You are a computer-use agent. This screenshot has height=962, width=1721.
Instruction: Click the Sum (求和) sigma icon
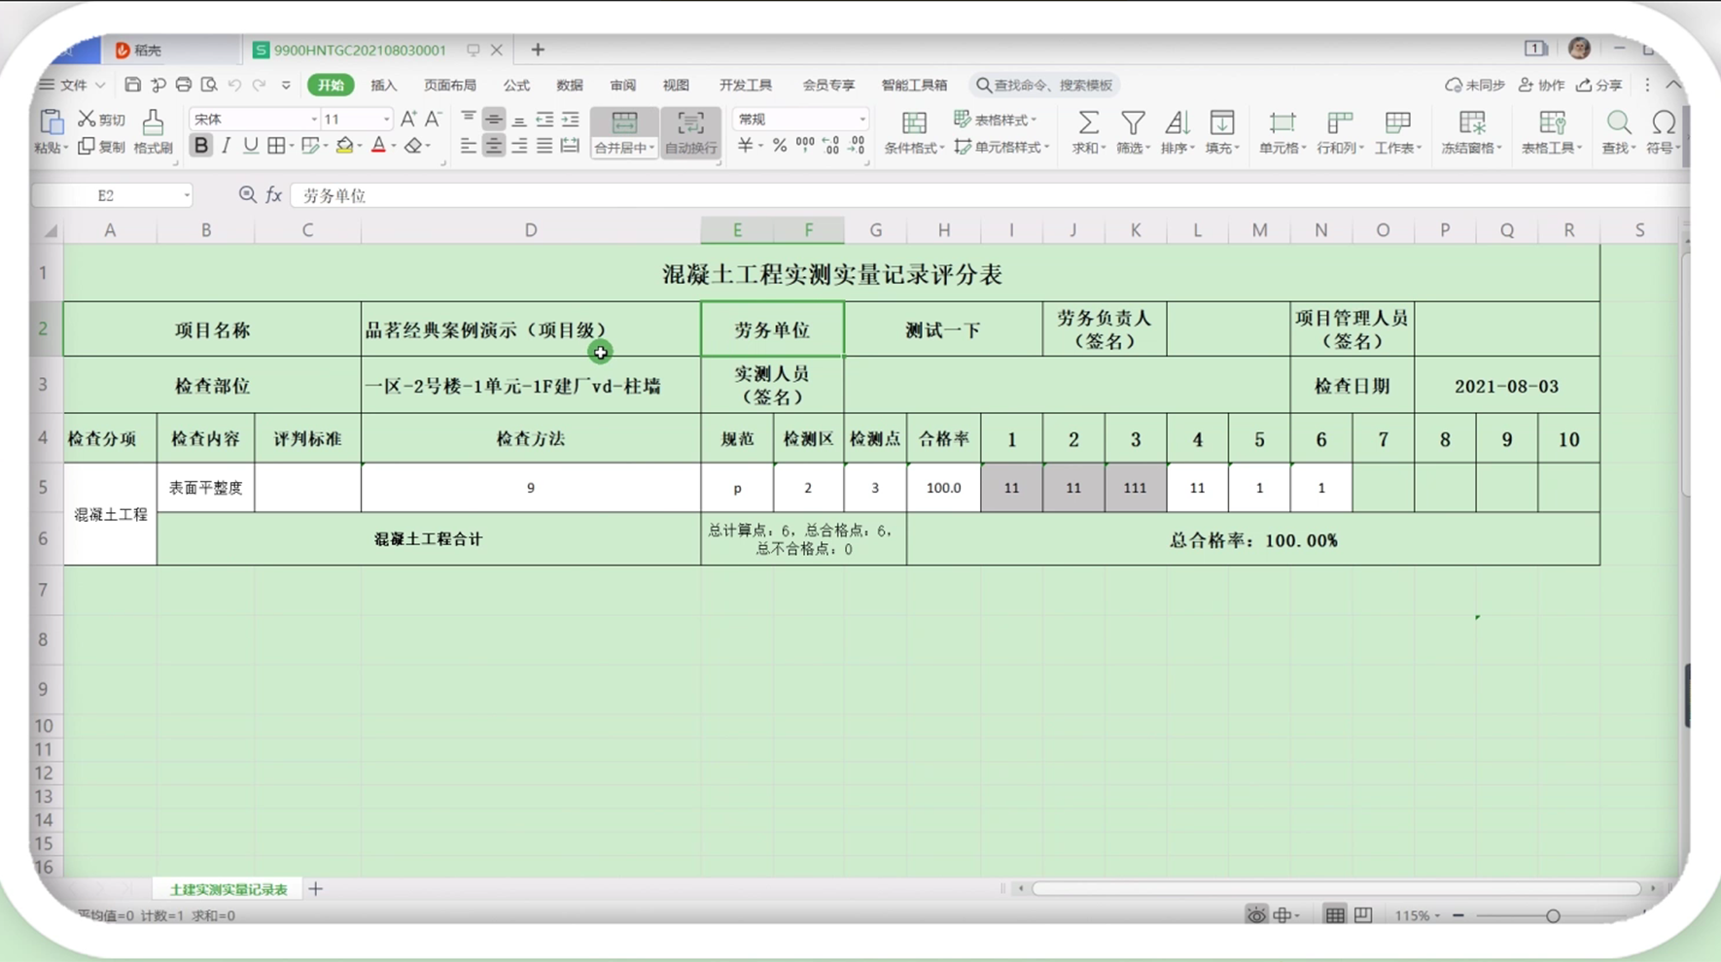pyautogui.click(x=1088, y=122)
